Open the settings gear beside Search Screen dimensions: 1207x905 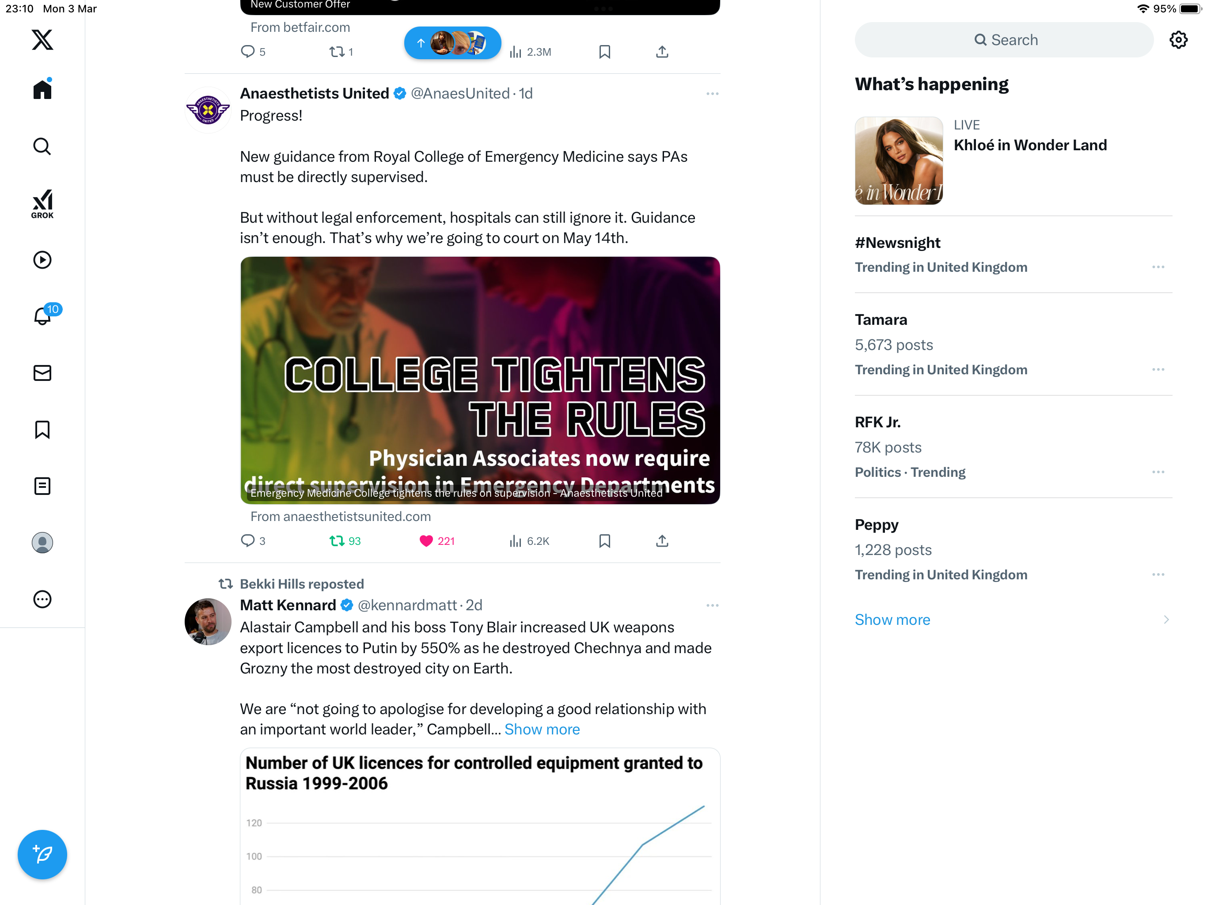click(1178, 40)
